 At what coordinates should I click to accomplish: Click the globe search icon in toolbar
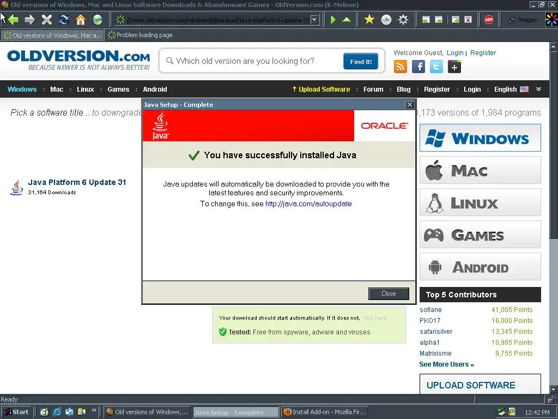(x=98, y=20)
